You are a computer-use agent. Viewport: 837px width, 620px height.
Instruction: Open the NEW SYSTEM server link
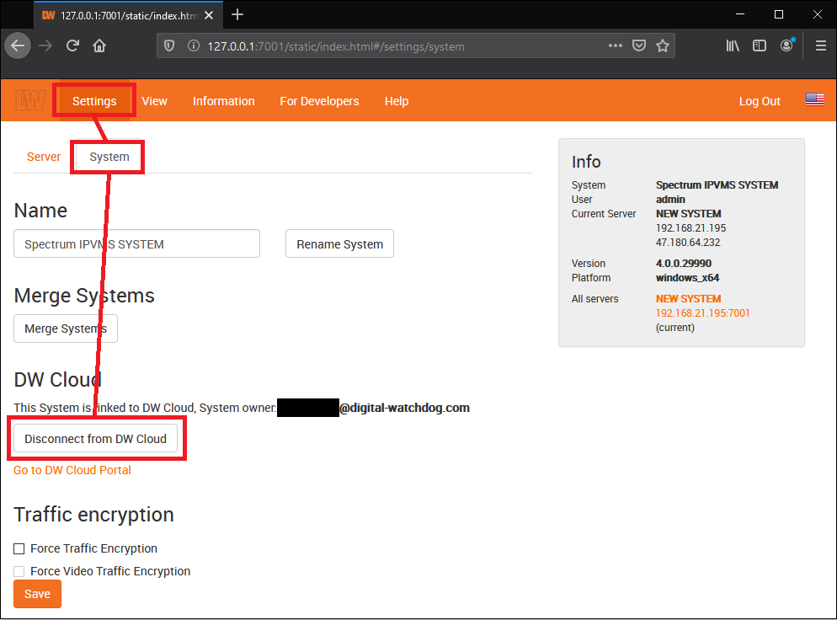click(x=688, y=298)
